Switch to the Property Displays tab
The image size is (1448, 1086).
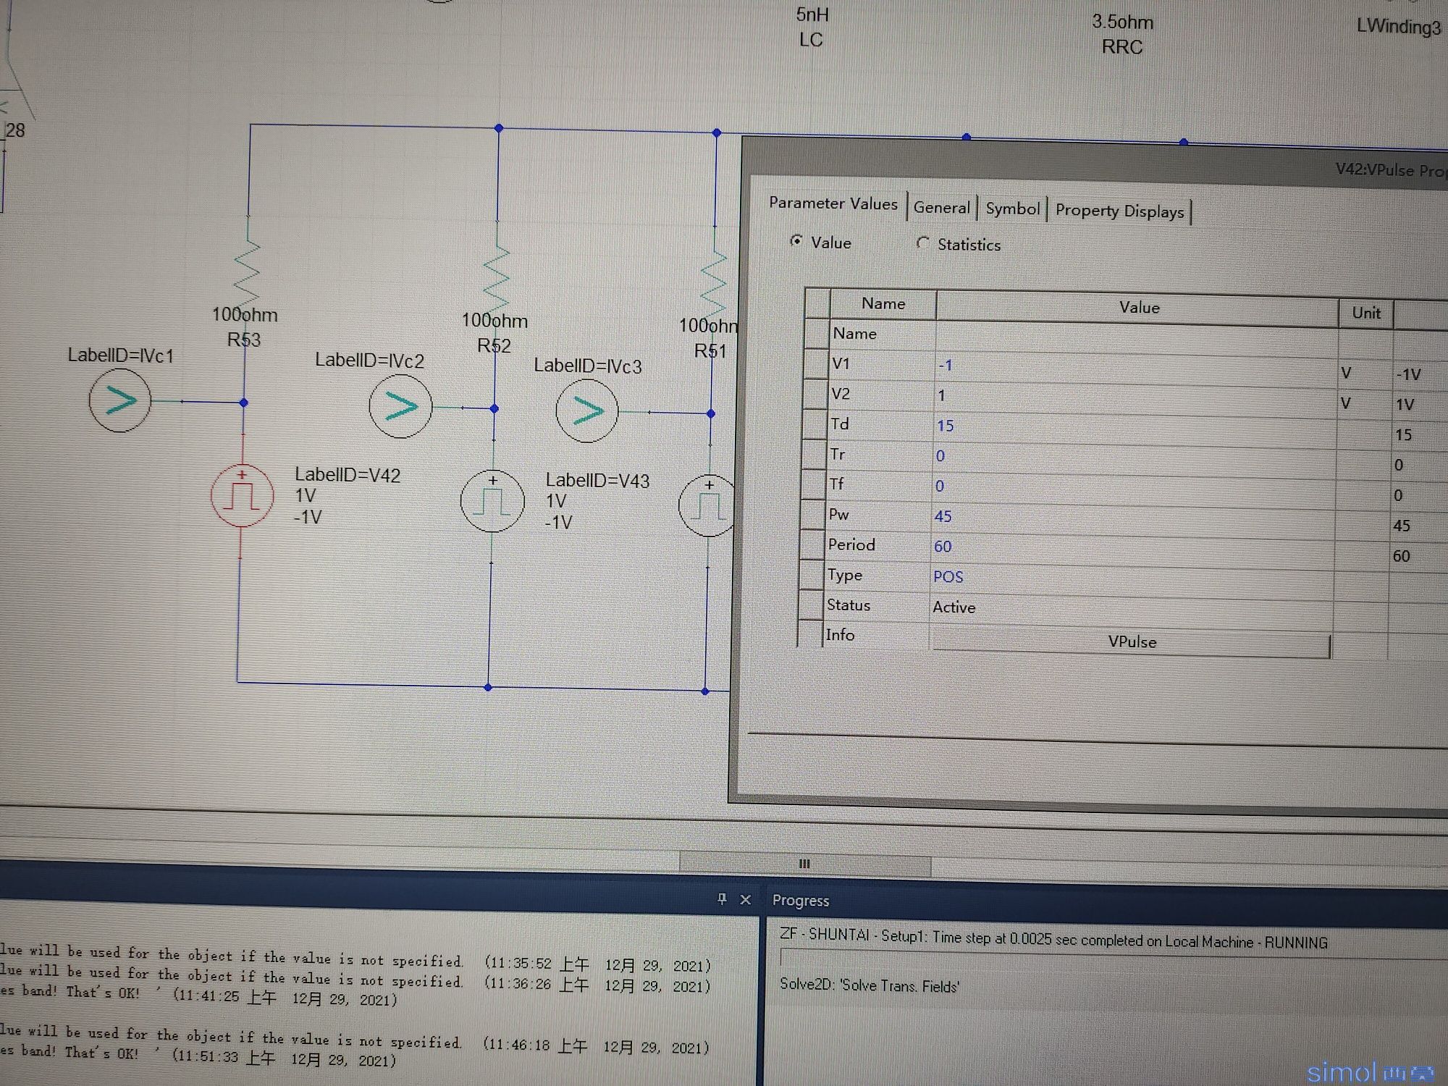1119,211
